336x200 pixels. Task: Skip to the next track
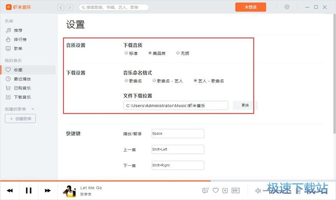pyautogui.click(x=47, y=191)
